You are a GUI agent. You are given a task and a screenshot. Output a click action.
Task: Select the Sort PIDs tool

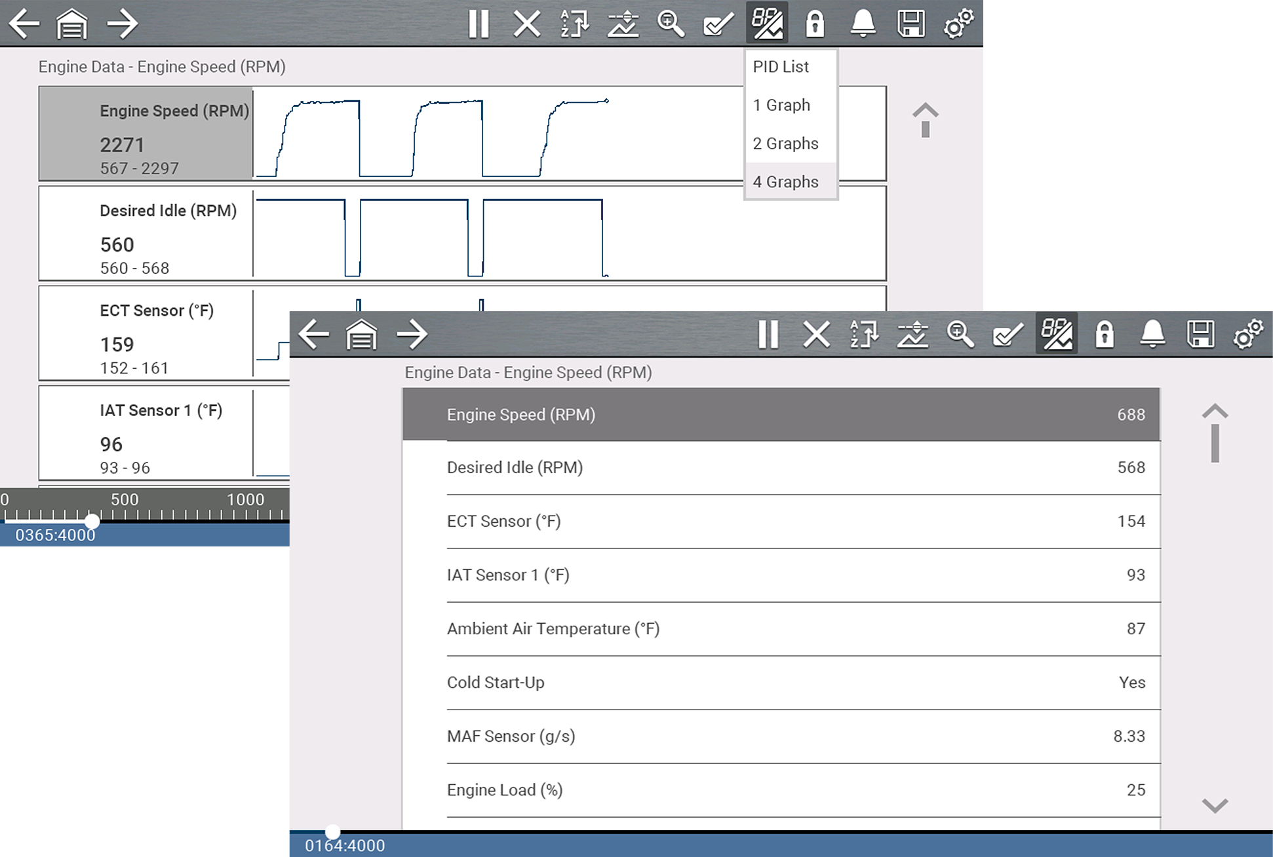tap(574, 24)
